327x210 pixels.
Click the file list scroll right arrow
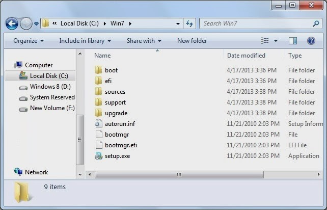pos(318,174)
